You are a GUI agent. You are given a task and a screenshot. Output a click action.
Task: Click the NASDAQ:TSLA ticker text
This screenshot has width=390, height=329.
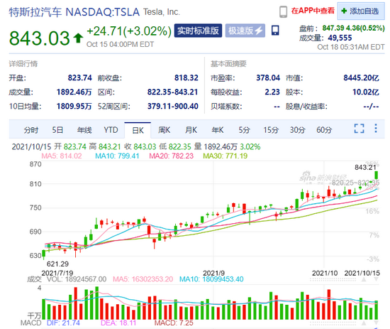click(x=102, y=12)
